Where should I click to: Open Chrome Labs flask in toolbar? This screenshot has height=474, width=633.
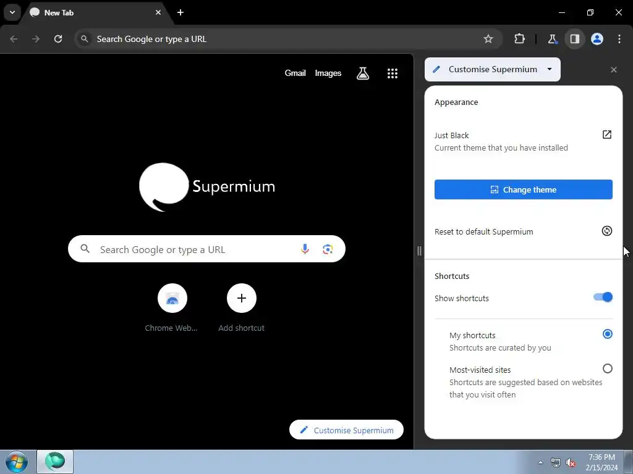(552, 39)
